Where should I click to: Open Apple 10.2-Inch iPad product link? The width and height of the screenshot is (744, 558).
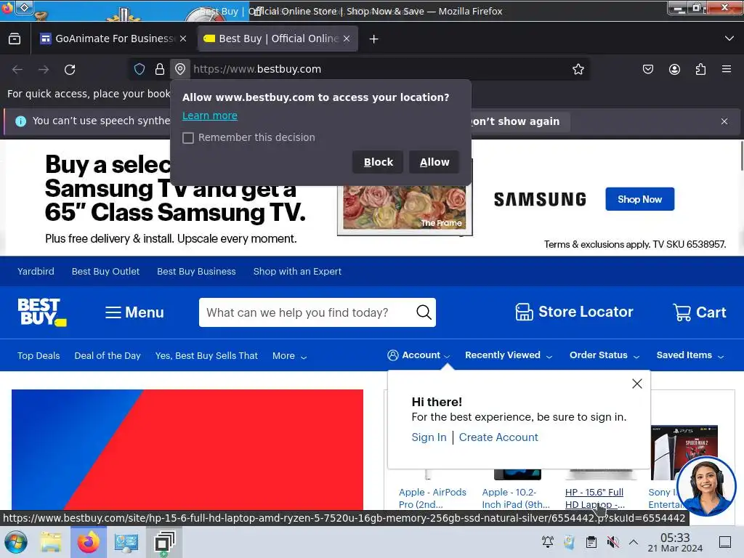click(x=516, y=498)
